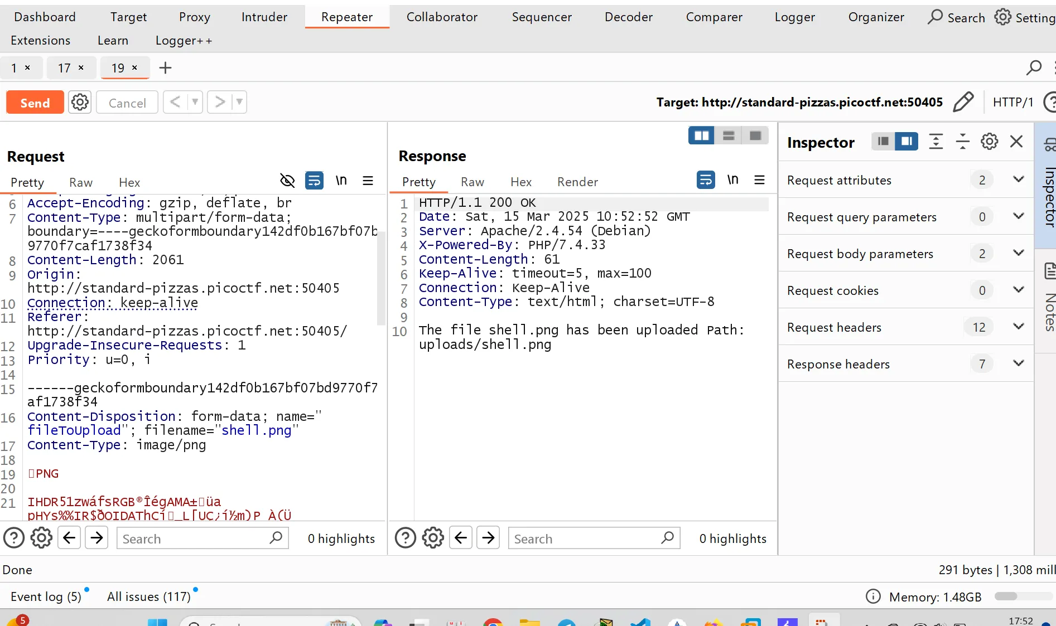Viewport: 1056px width, 626px height.
Task: Open the Collaborator tab
Action: coord(442,17)
